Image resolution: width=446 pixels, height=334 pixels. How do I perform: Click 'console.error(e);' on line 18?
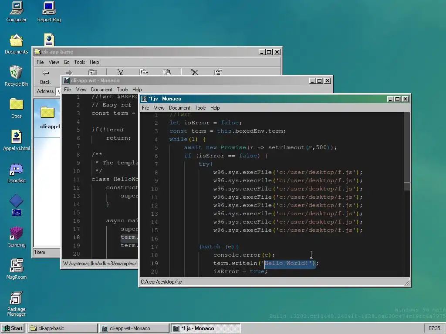pyautogui.click(x=244, y=255)
